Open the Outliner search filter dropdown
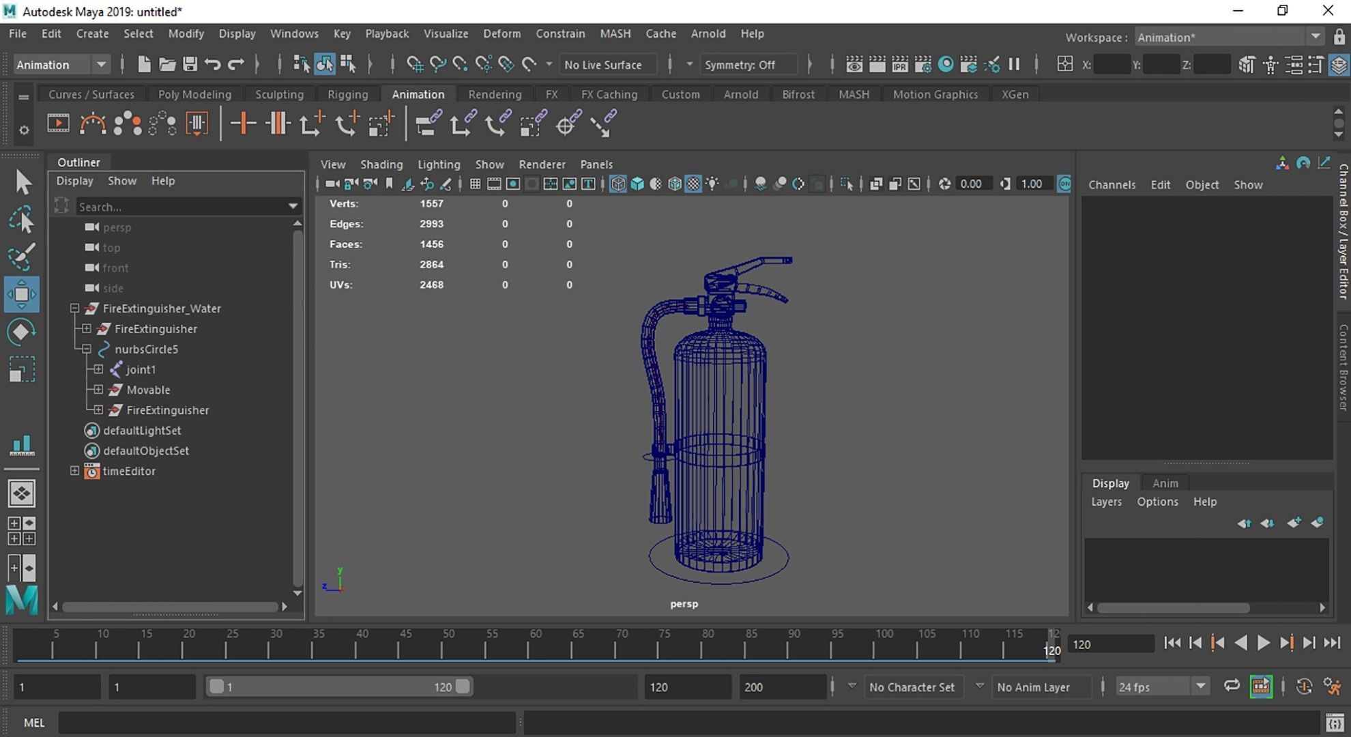The height and width of the screenshot is (737, 1351). click(x=293, y=206)
